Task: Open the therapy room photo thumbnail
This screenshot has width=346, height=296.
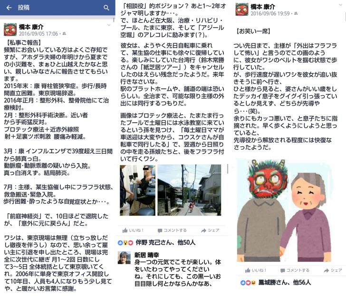Action: tap(137, 190)
